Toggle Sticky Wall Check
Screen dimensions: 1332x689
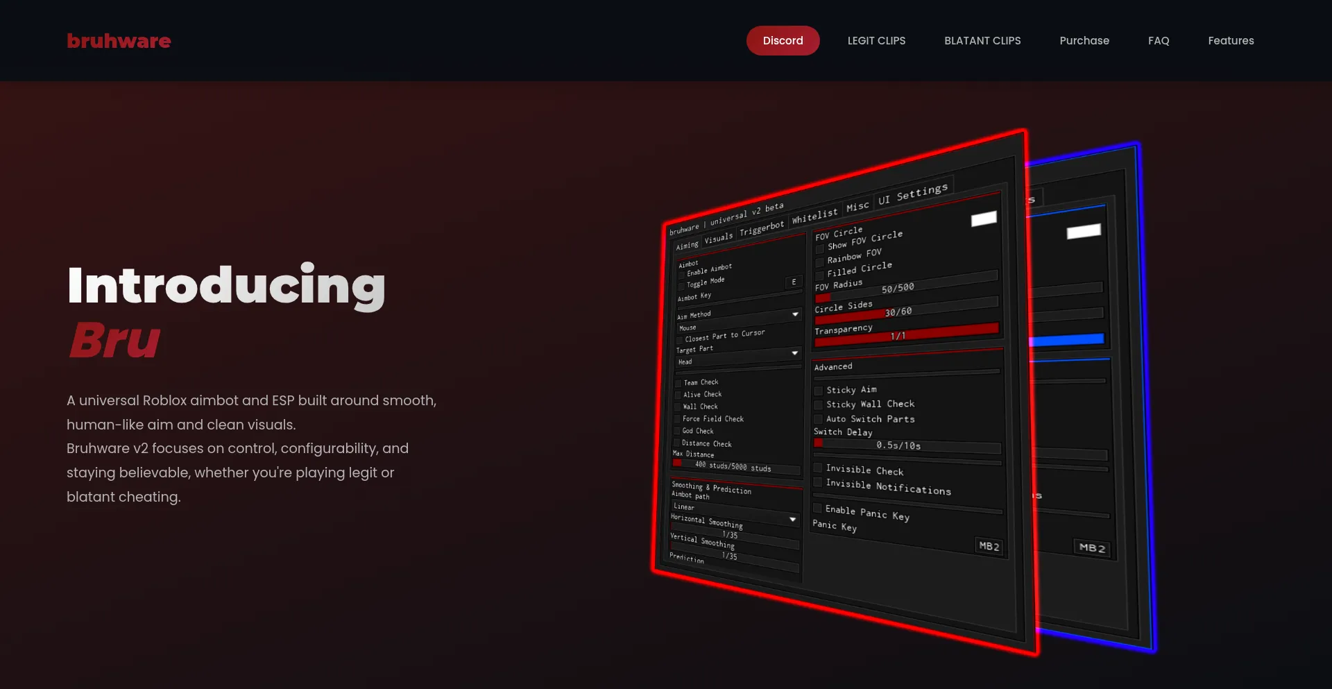point(819,405)
